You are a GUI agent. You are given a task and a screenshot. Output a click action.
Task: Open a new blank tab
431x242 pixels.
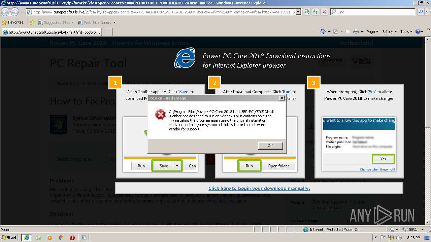click(107, 32)
